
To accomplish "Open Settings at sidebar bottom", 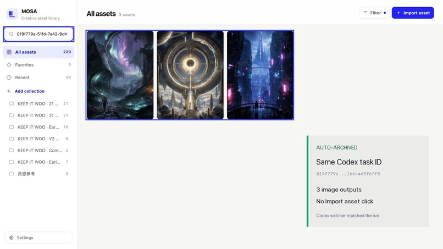I will 38,237.
